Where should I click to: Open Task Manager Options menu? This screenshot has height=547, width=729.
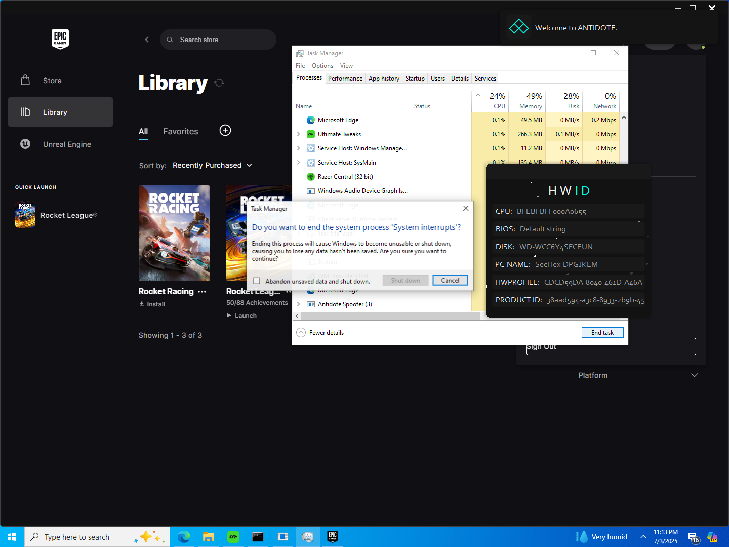click(322, 66)
